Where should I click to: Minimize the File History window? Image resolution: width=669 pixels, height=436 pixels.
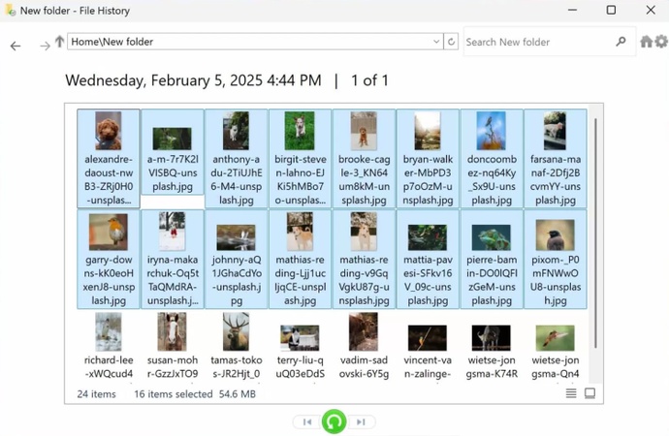click(573, 10)
